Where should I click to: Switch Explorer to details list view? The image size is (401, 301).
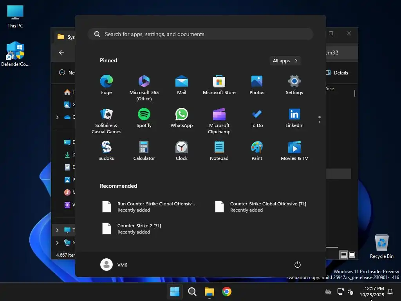point(343,255)
